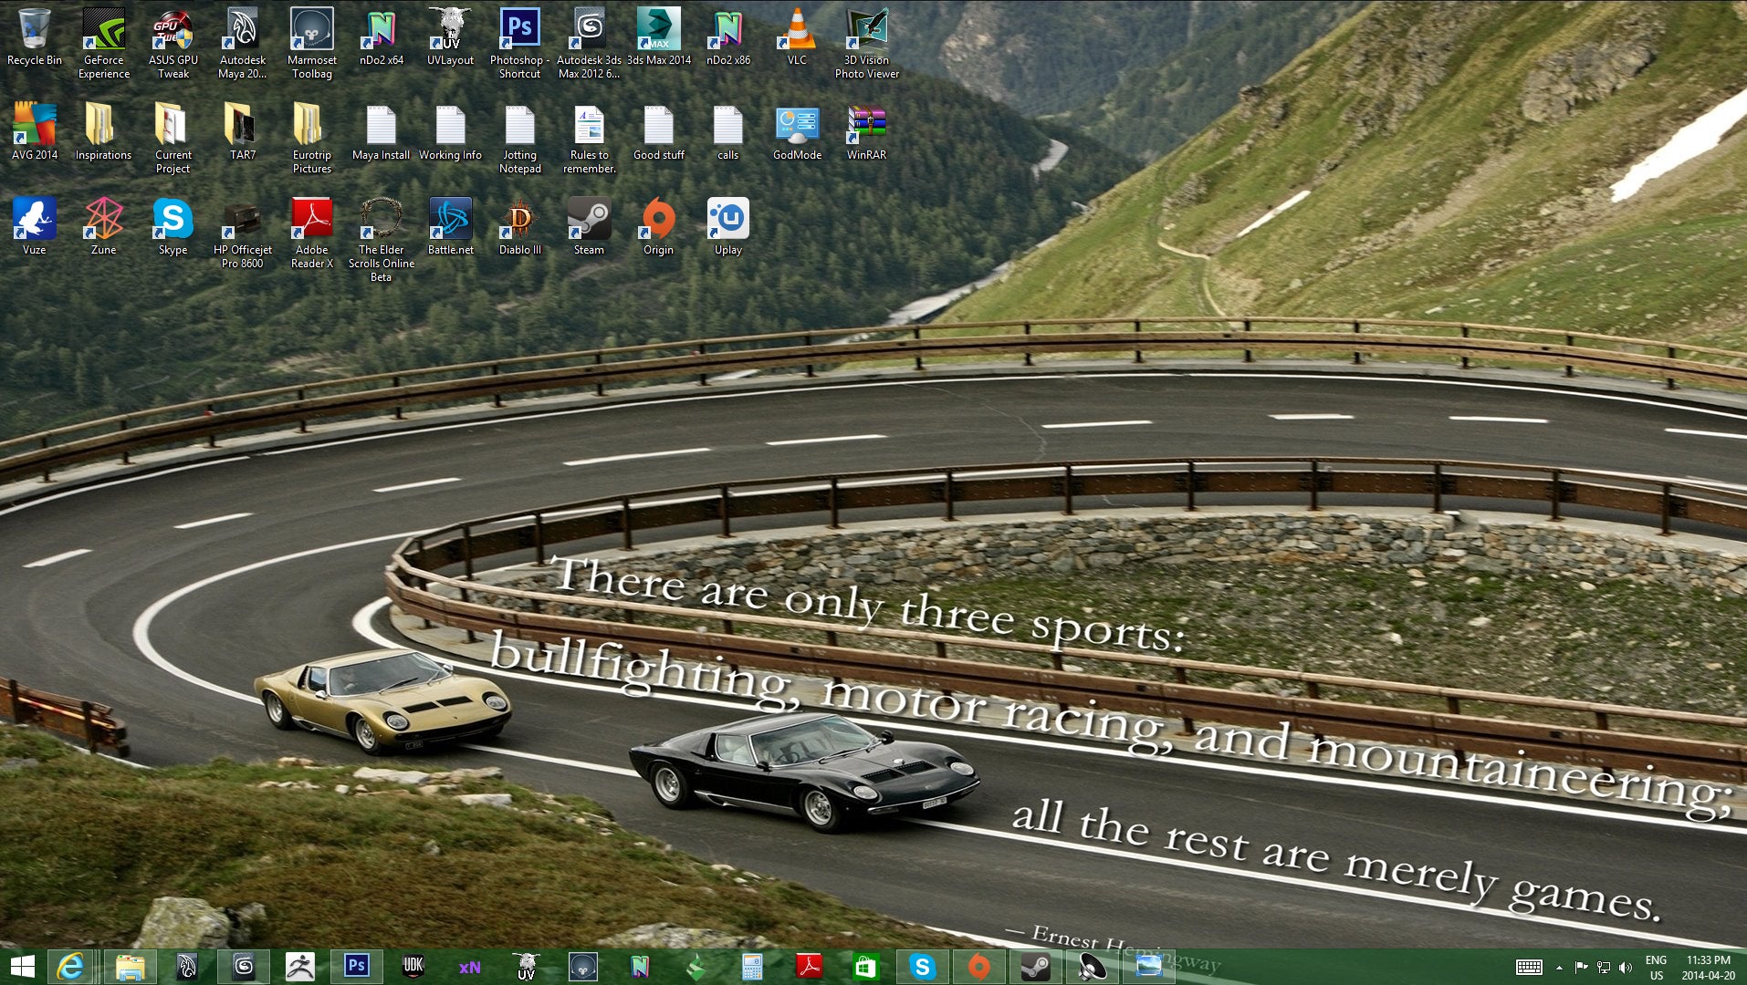Select the Steam desktop shortcut
Screen dimensions: 1747x985
coord(590,226)
